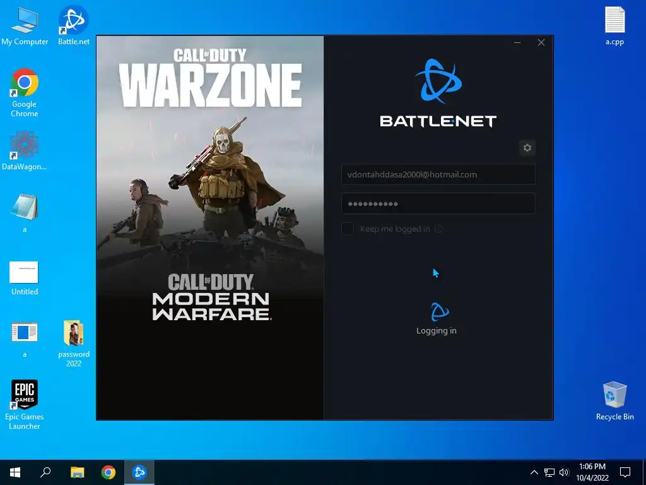Enable the Keep me logged in checkbox
646x485 pixels.
point(348,229)
